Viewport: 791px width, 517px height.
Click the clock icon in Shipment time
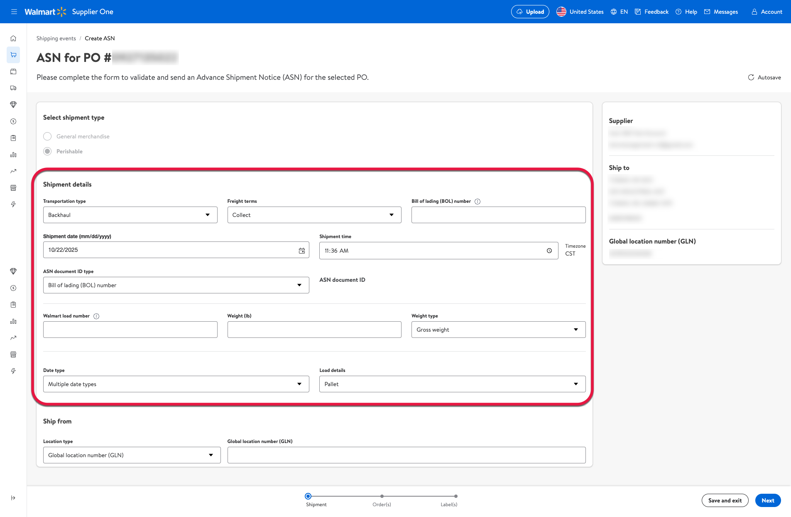point(549,251)
